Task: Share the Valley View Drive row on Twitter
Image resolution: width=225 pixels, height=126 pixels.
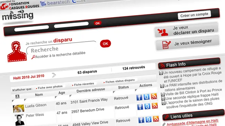Action: pyautogui.click(x=148, y=119)
